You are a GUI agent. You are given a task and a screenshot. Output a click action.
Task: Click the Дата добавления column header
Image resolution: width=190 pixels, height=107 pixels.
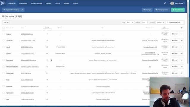[165, 28]
